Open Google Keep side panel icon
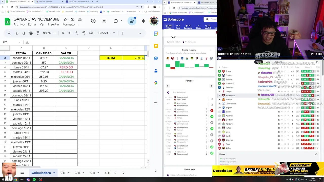This screenshot has width=324, height=182. pyautogui.click(x=156, y=46)
